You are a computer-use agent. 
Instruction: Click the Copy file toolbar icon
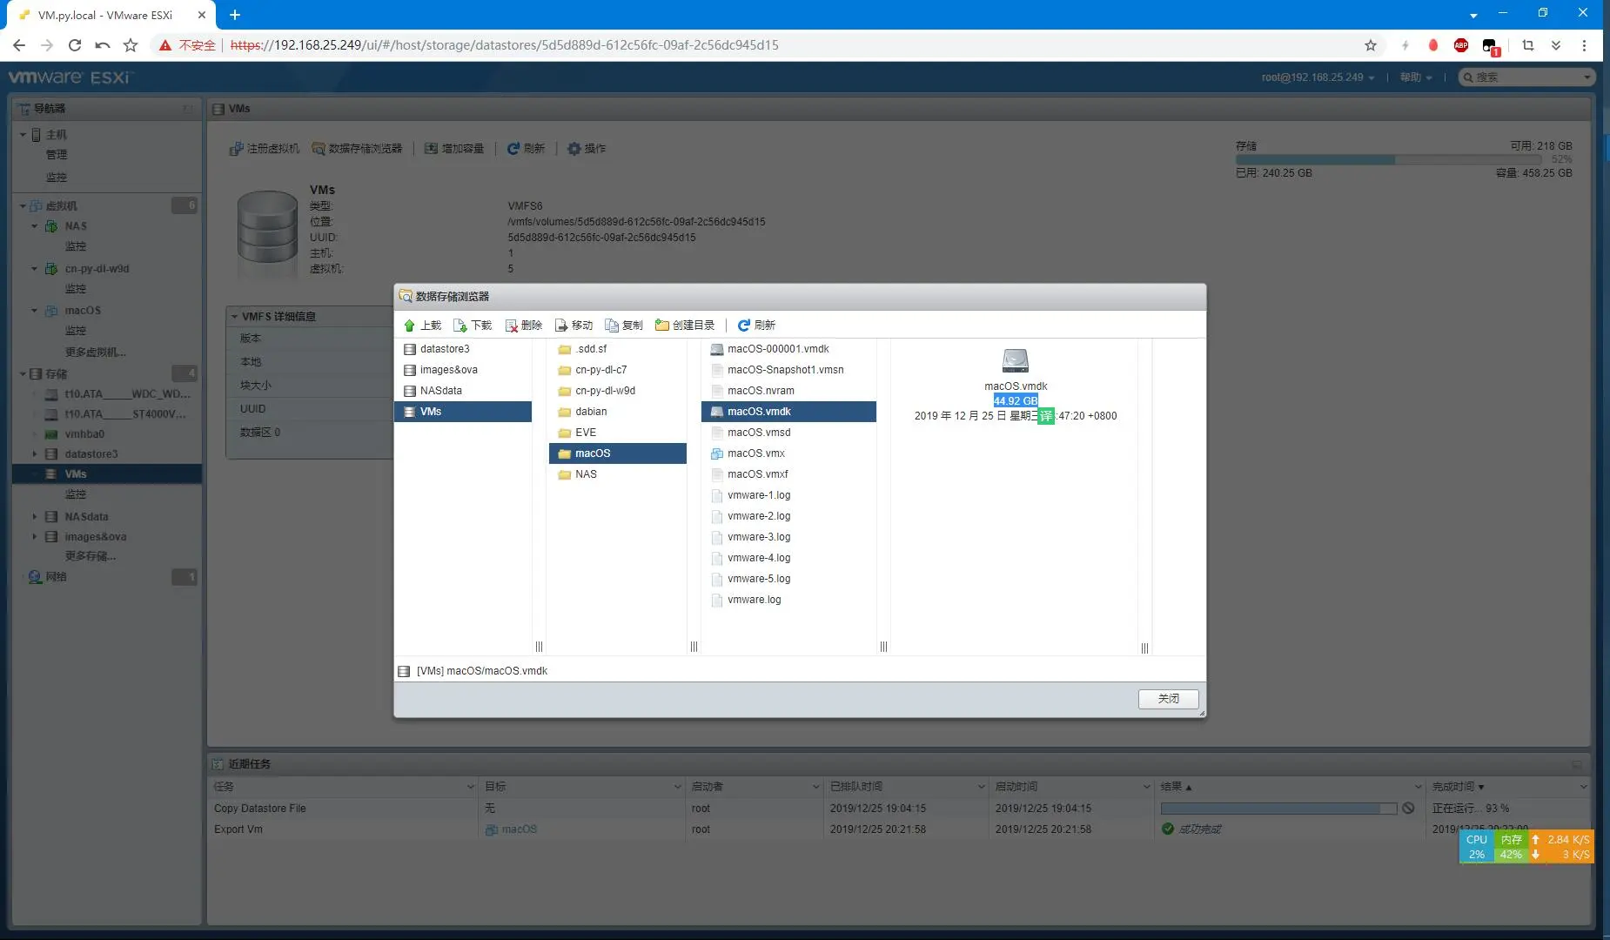(612, 326)
